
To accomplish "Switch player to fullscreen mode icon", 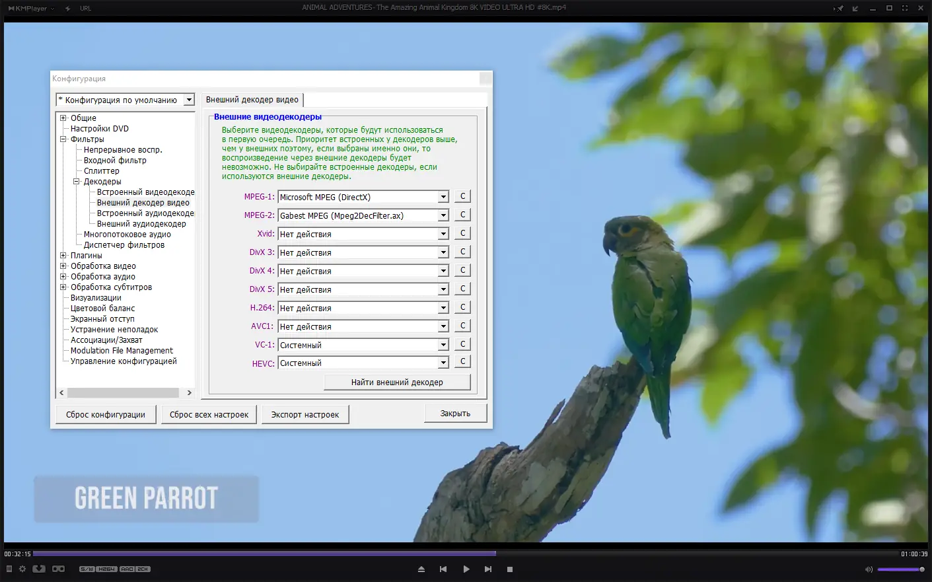I will click(x=905, y=8).
